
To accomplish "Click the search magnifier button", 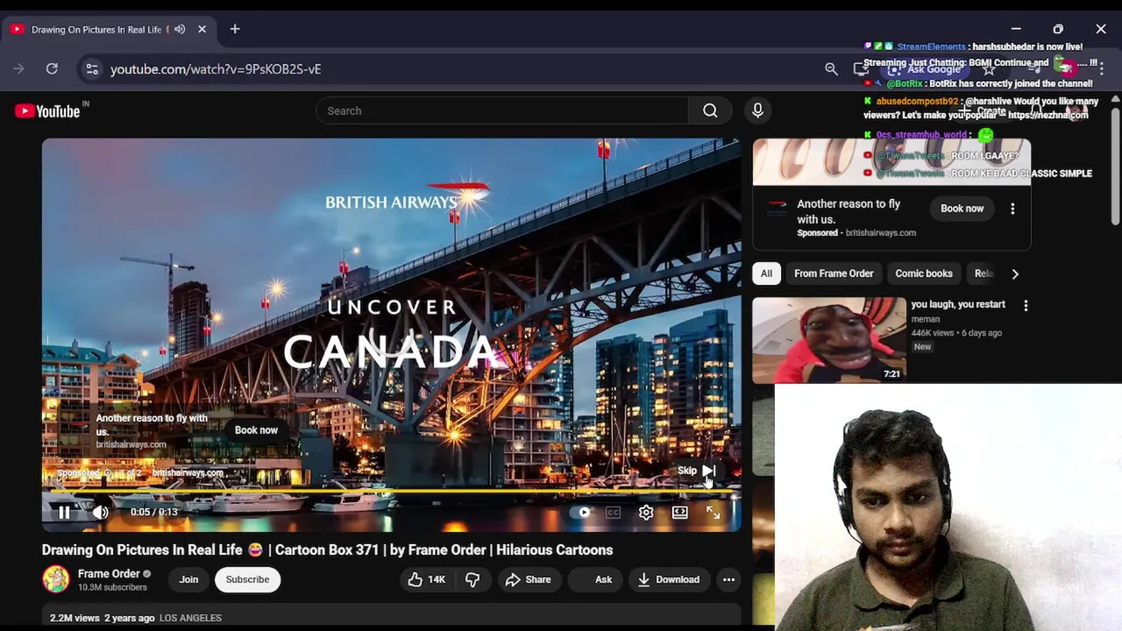I will tap(710, 110).
